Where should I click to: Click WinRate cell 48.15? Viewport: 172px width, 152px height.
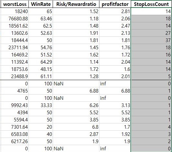click(x=41, y=69)
